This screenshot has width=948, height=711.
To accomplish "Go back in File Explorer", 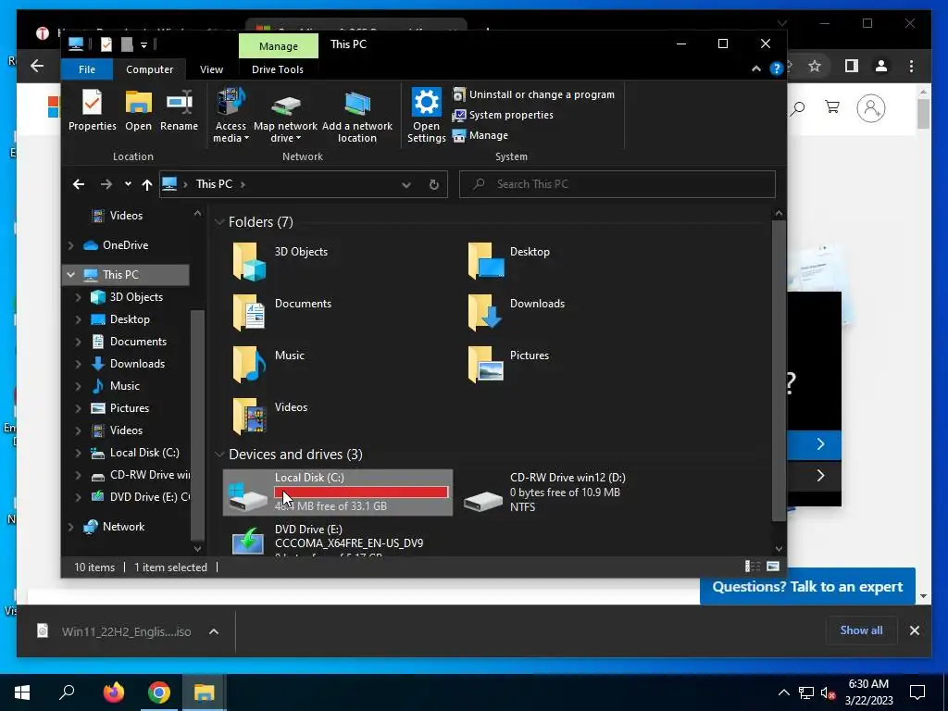I will coord(79,184).
